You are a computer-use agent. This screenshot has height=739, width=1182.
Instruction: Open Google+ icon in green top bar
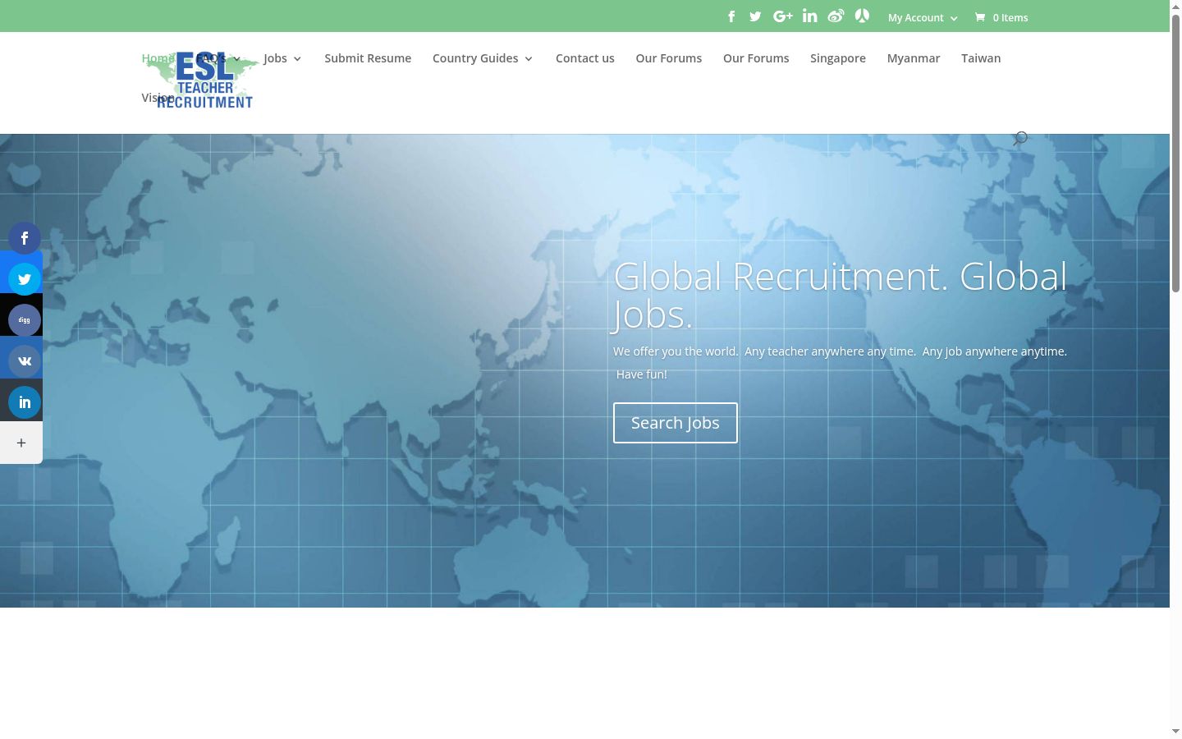pos(783,16)
